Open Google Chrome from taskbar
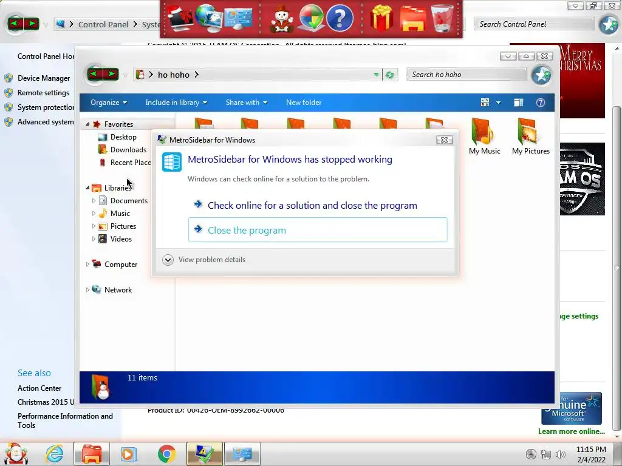Image resolution: width=622 pixels, height=466 pixels. pos(166,454)
